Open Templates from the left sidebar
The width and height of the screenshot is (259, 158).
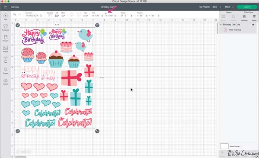coord(6,27)
